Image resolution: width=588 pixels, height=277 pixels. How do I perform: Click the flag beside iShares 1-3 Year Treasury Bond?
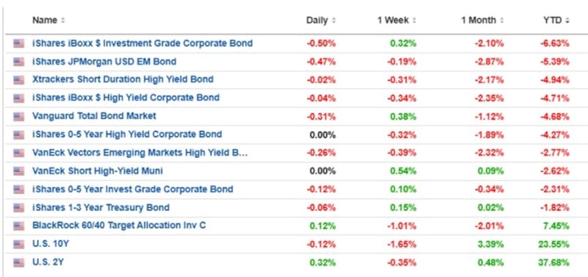(19, 208)
